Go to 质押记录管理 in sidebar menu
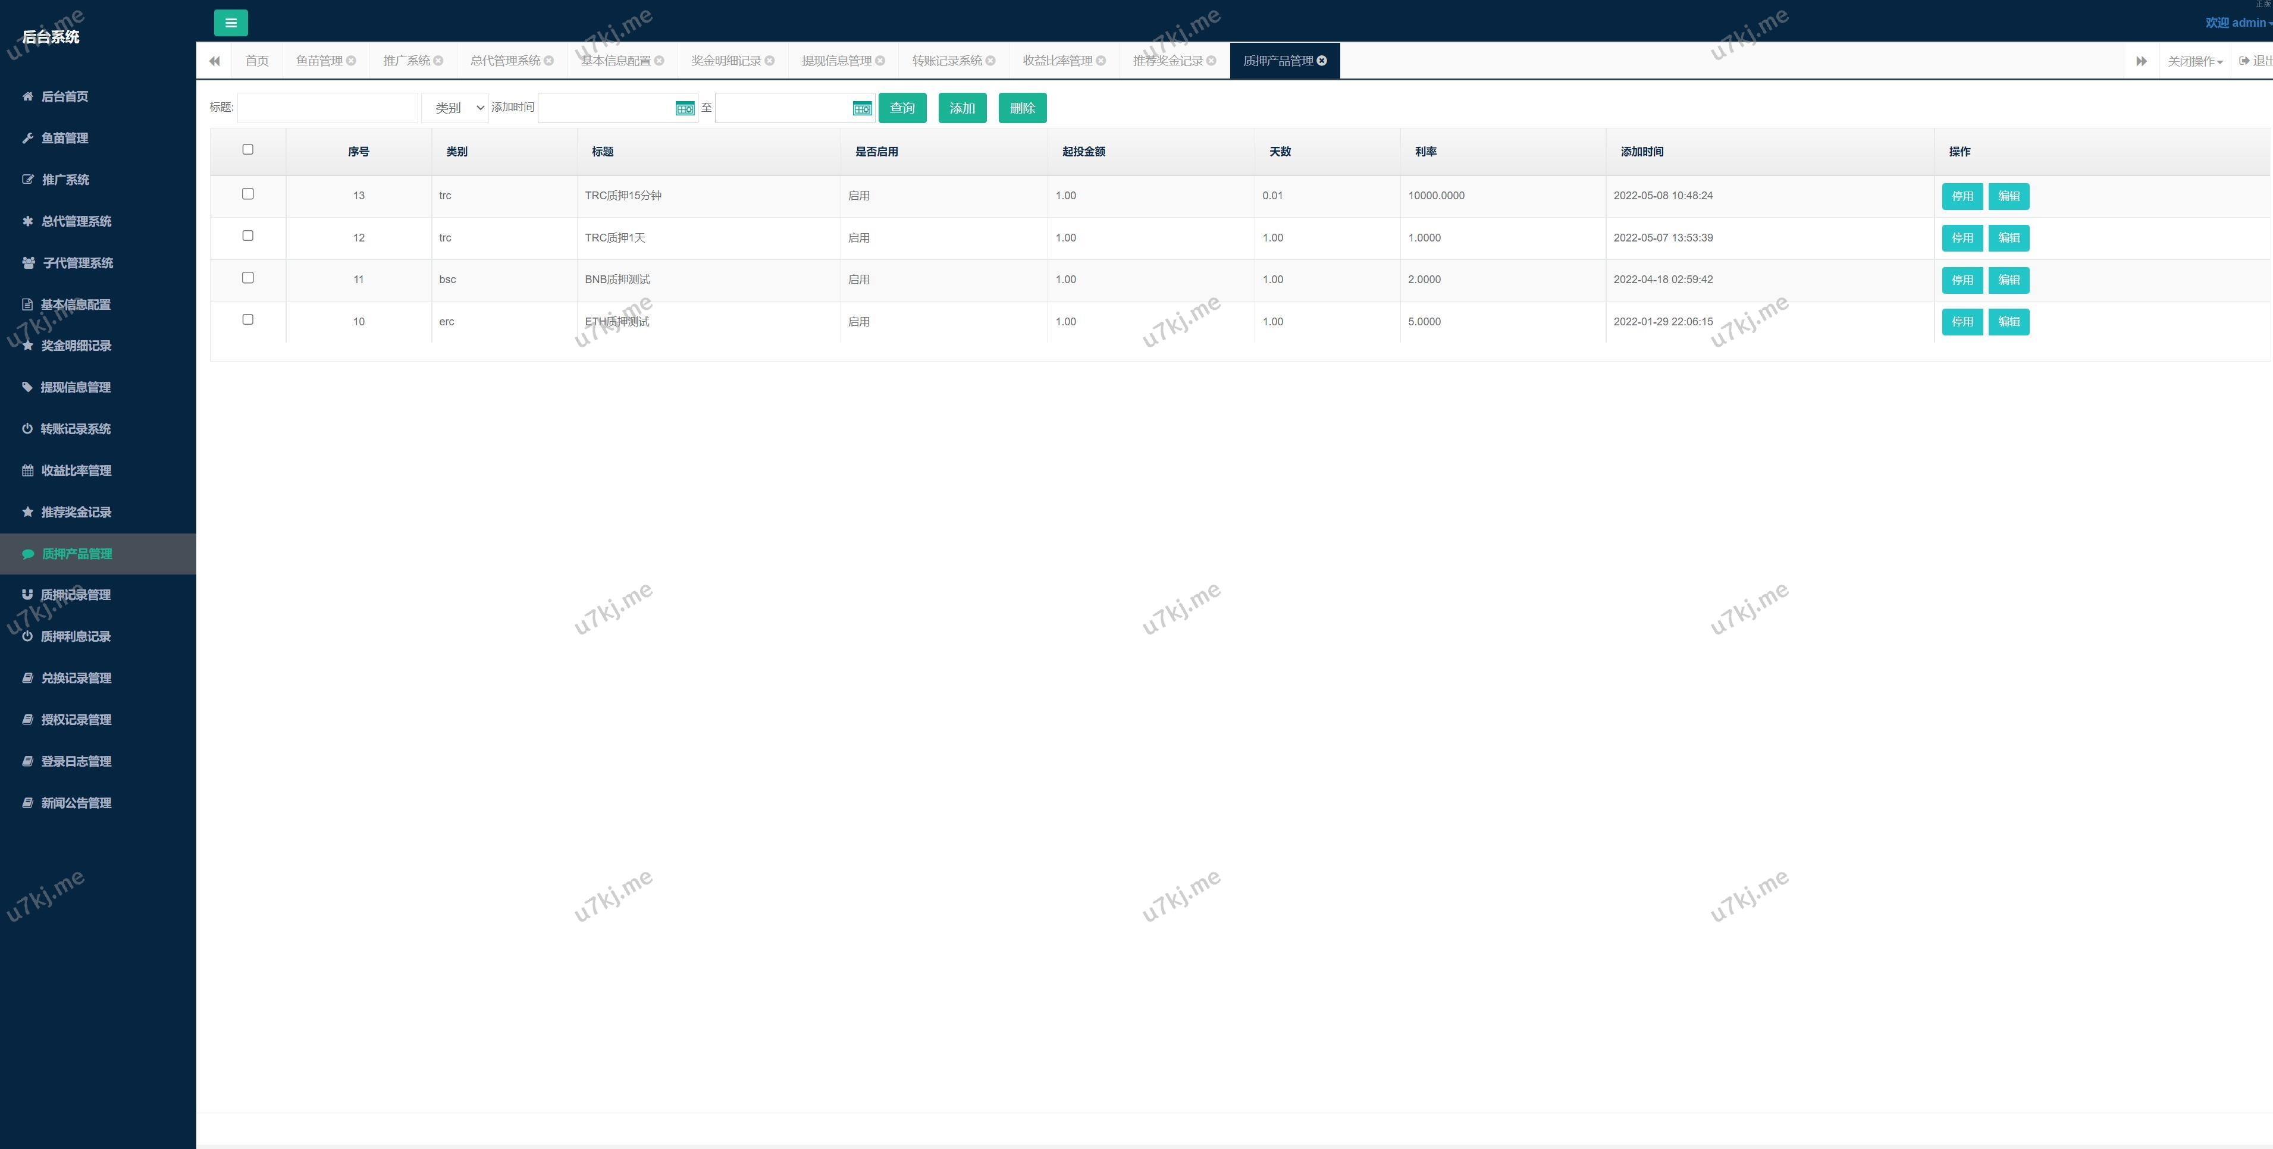This screenshot has width=2273, height=1149. point(75,595)
